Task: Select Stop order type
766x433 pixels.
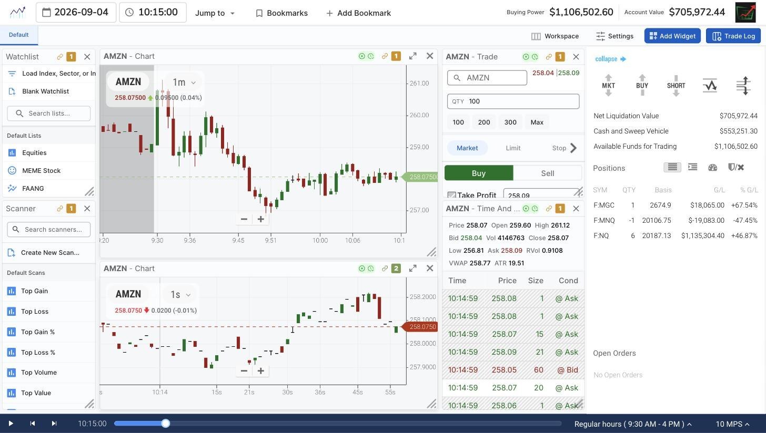Action: pyautogui.click(x=559, y=148)
